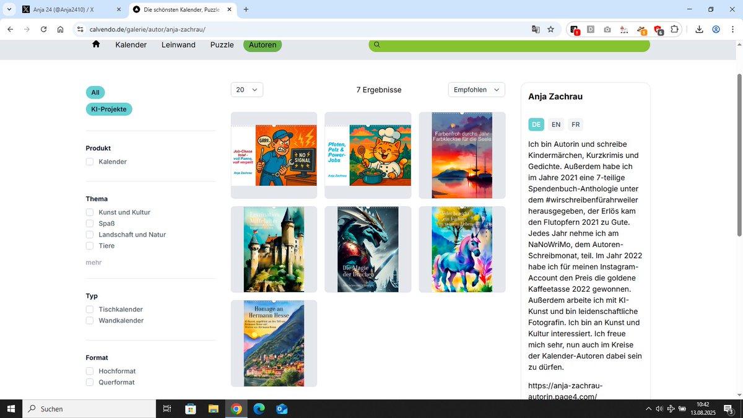This screenshot has width=743, height=418.
Task: Open the Pfoten, Pelz & Power-Jobs calendar thumbnail
Action: pos(368,155)
